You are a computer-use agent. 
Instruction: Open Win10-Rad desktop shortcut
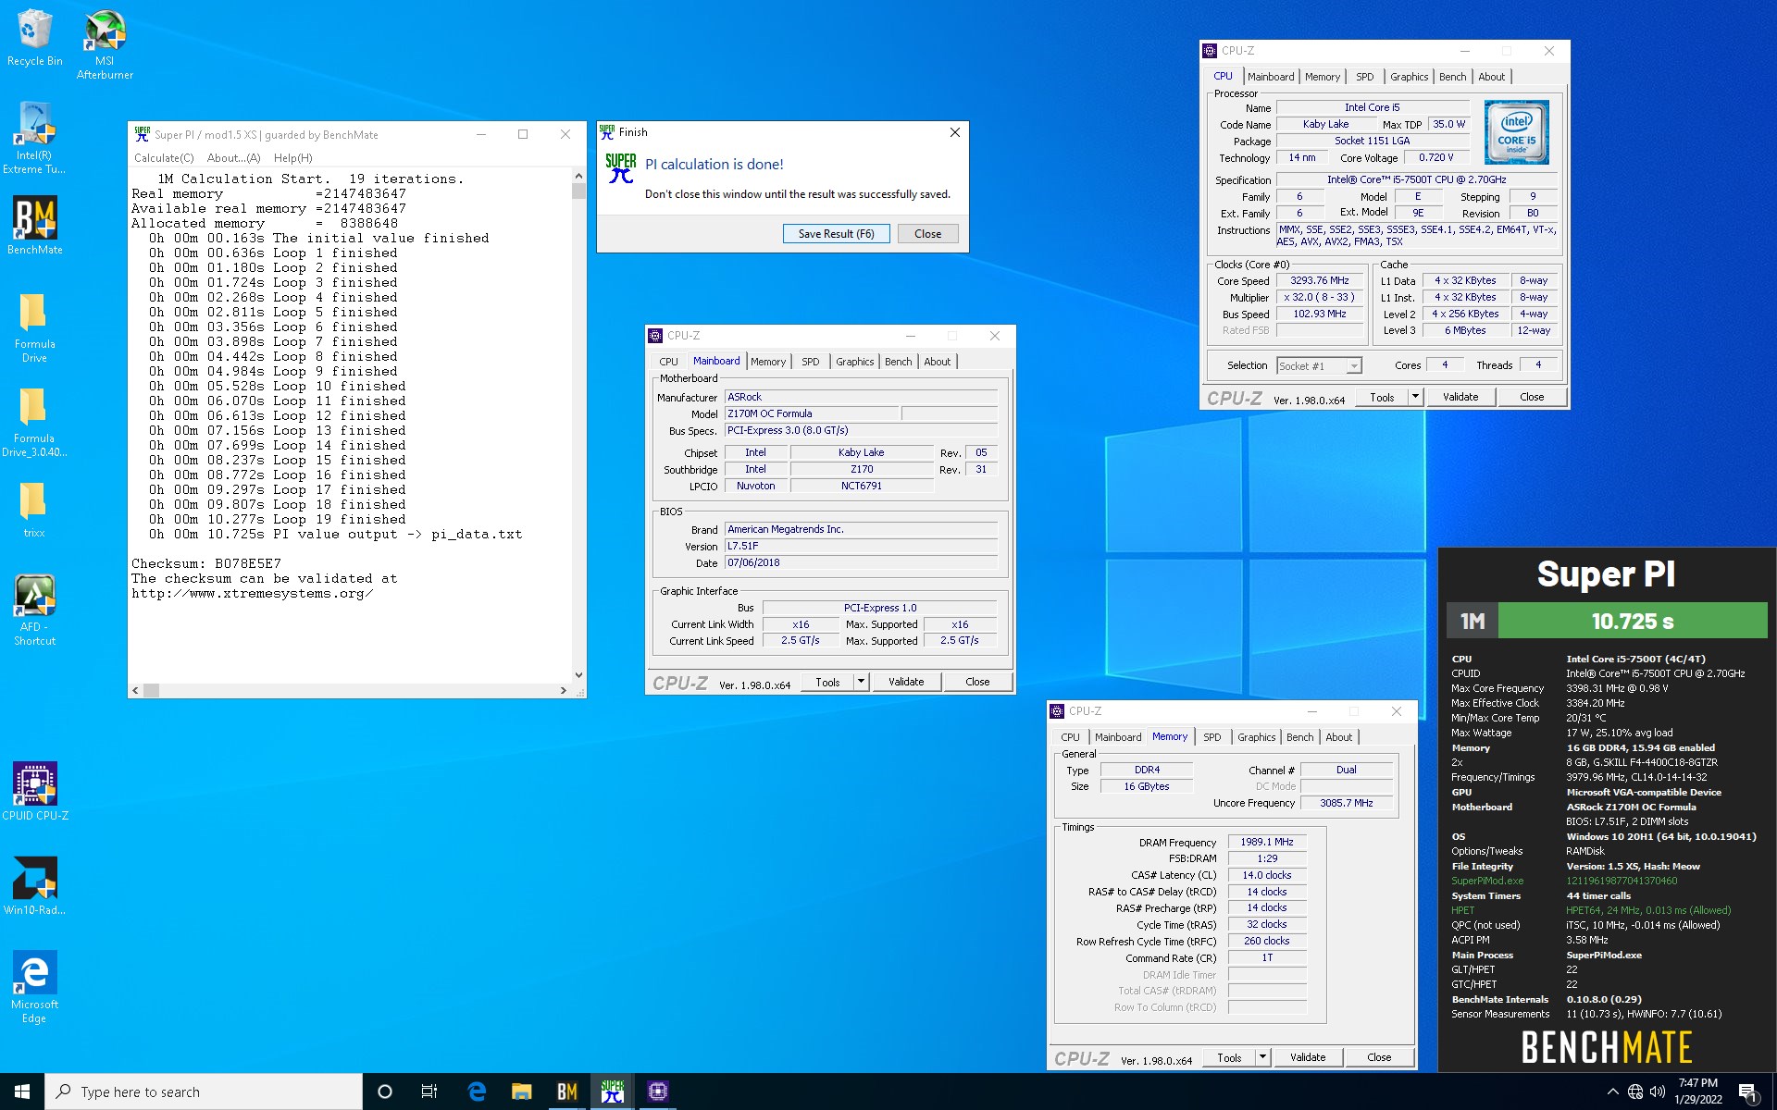click(34, 885)
